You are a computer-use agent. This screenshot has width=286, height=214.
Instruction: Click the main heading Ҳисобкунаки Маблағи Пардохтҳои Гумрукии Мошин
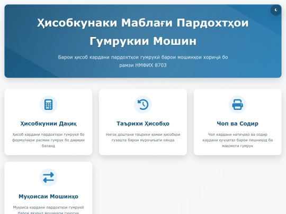143,32
